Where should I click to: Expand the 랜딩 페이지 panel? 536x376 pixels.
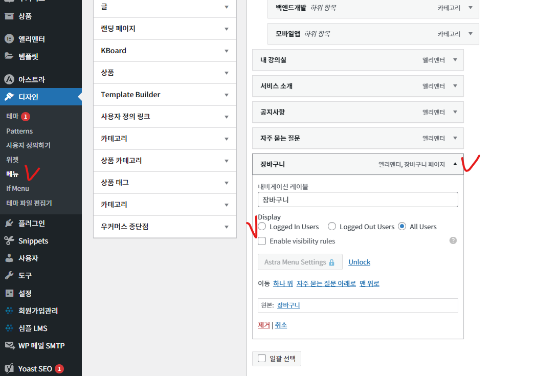[x=165, y=29]
